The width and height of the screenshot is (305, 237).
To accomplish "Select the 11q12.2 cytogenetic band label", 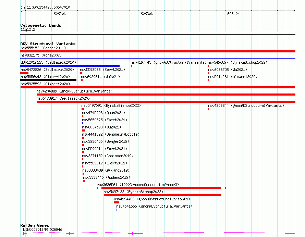I will 28,29.
